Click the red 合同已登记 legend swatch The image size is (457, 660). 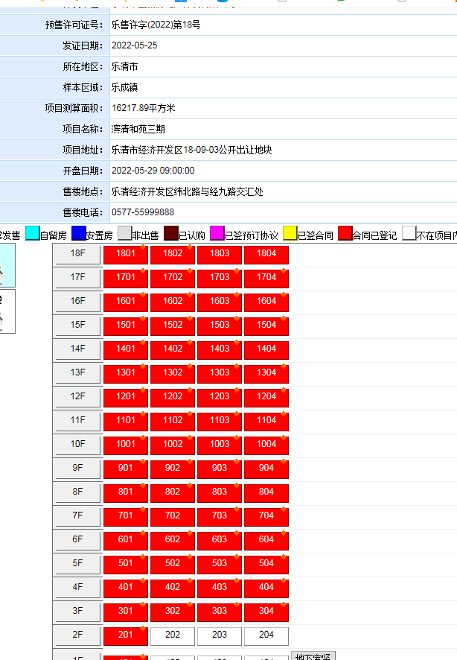click(345, 233)
